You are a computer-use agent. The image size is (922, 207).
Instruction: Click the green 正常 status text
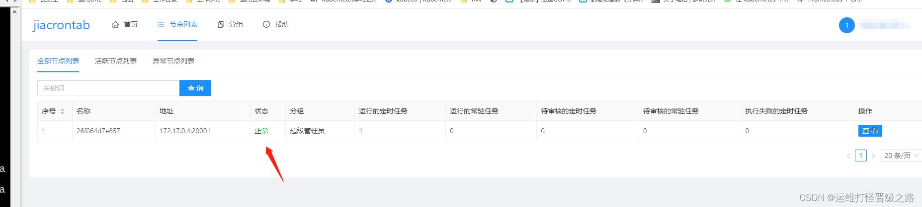pyautogui.click(x=261, y=131)
